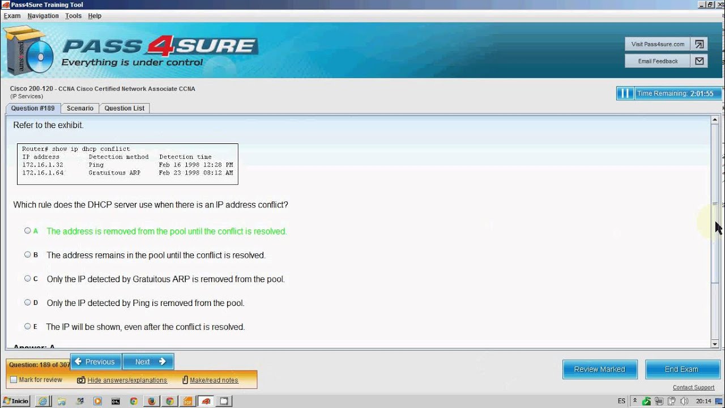This screenshot has width=725, height=408.
Task: Open the Exam menu
Action: pos(12,16)
